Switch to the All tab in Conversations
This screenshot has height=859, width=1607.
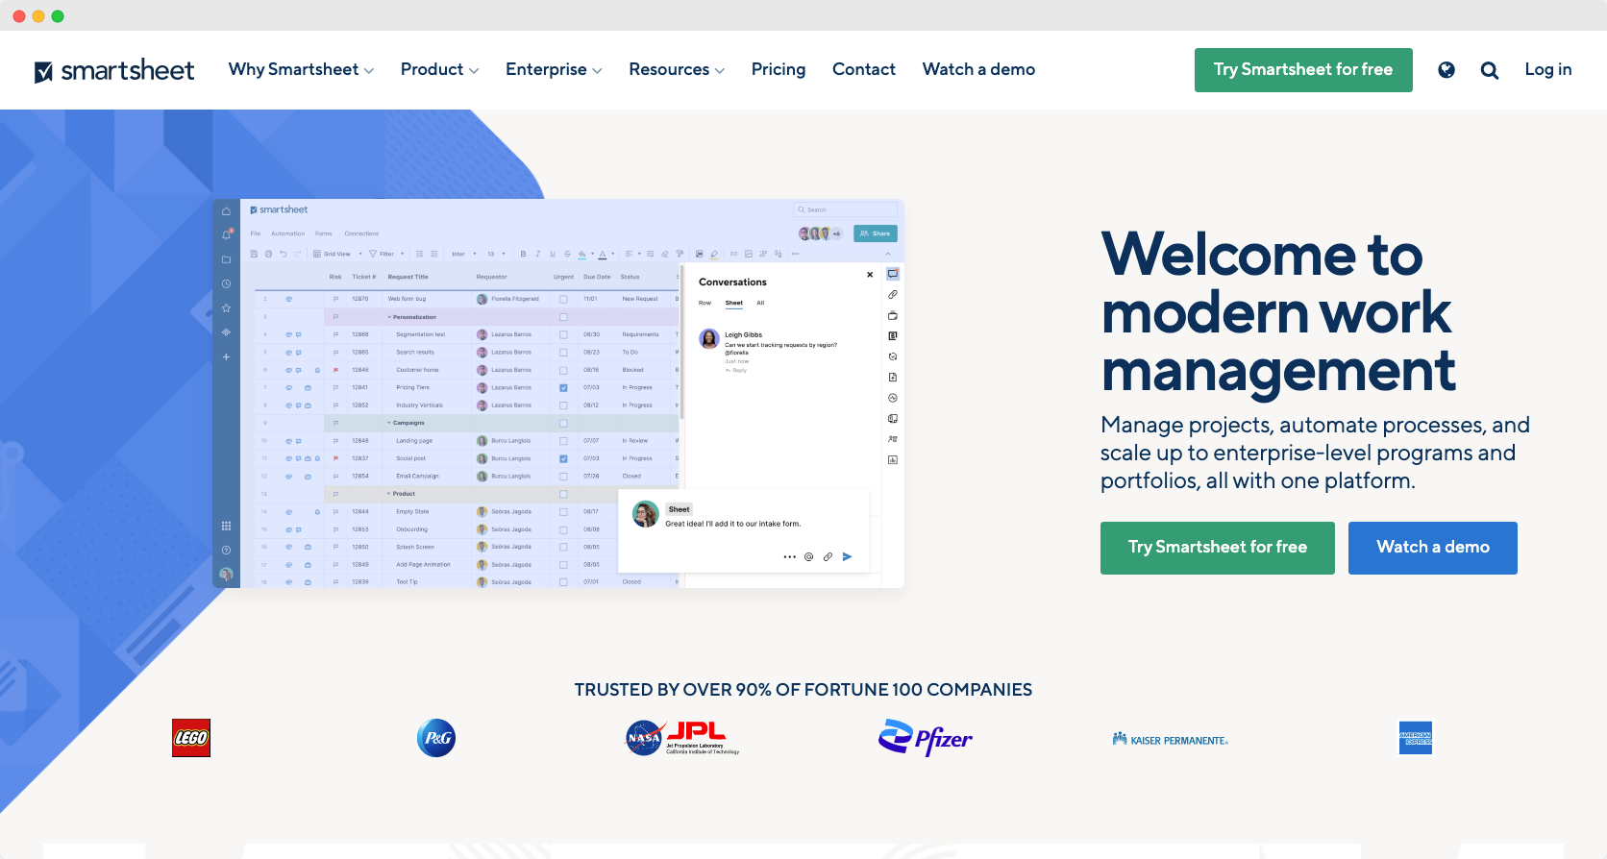(x=760, y=303)
